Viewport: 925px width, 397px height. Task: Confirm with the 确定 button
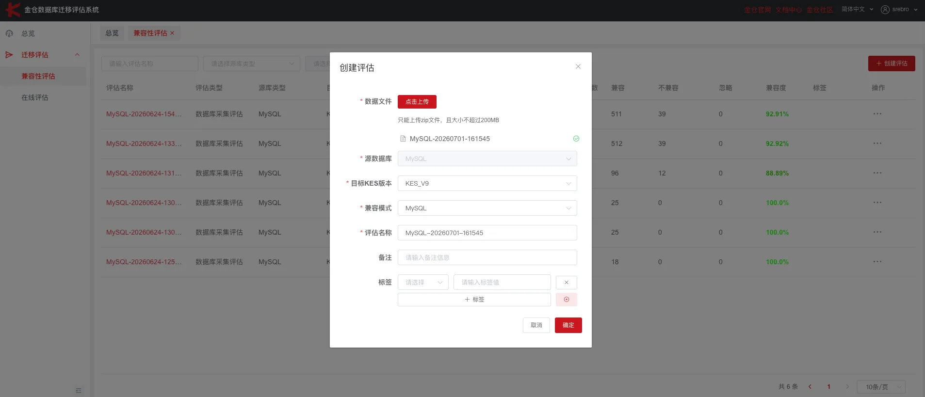point(568,325)
